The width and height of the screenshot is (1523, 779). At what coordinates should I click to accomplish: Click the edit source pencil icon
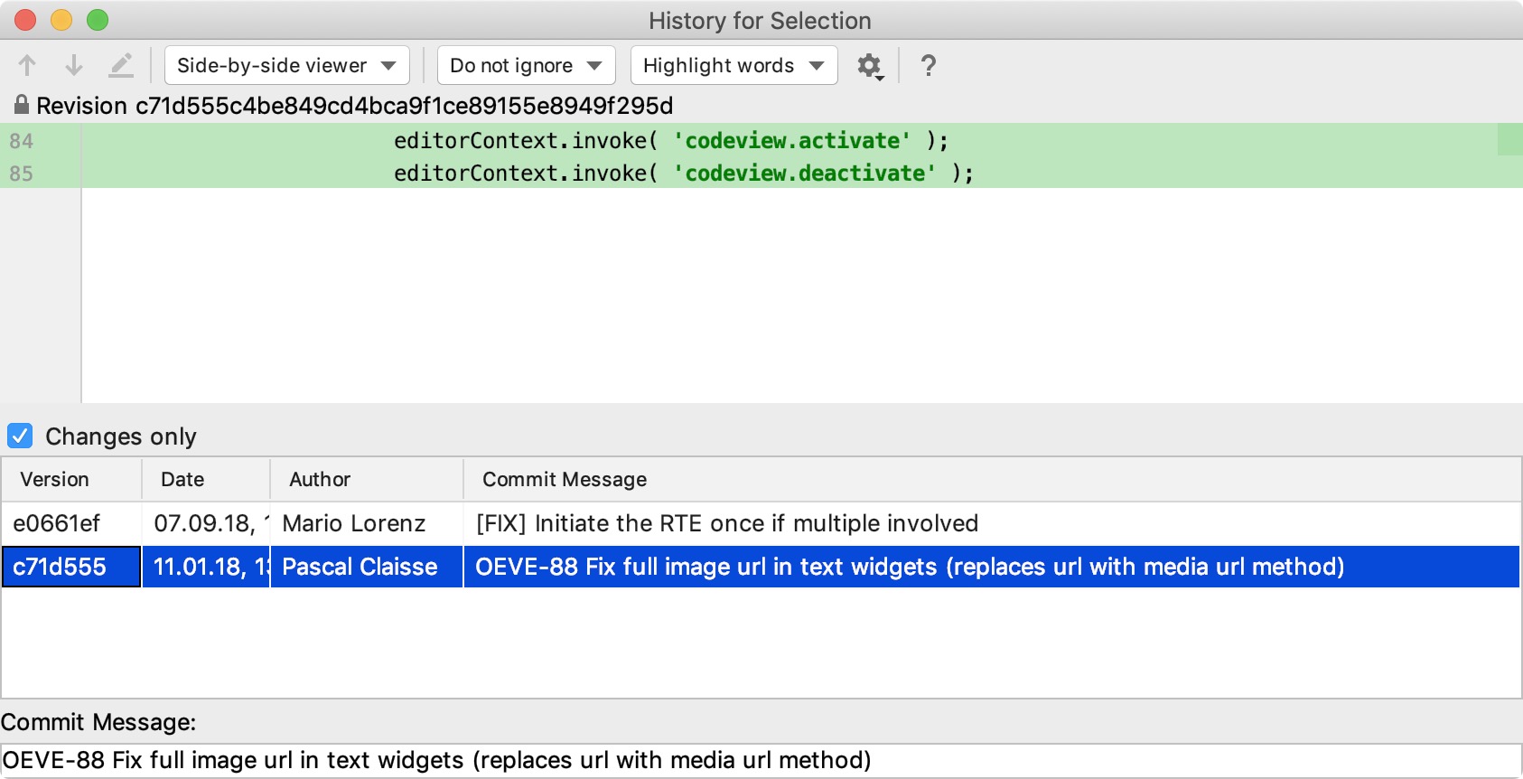121,65
